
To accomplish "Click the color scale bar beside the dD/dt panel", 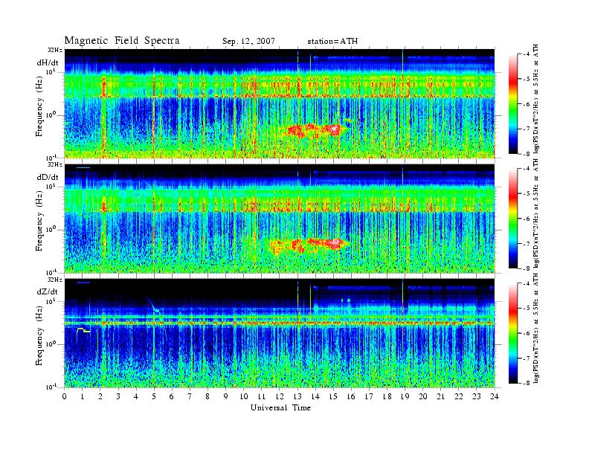I will [513, 219].
